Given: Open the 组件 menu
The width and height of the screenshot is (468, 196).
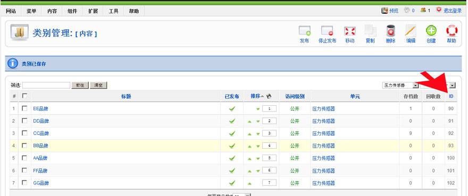Looking at the screenshot, I should click(x=72, y=11).
